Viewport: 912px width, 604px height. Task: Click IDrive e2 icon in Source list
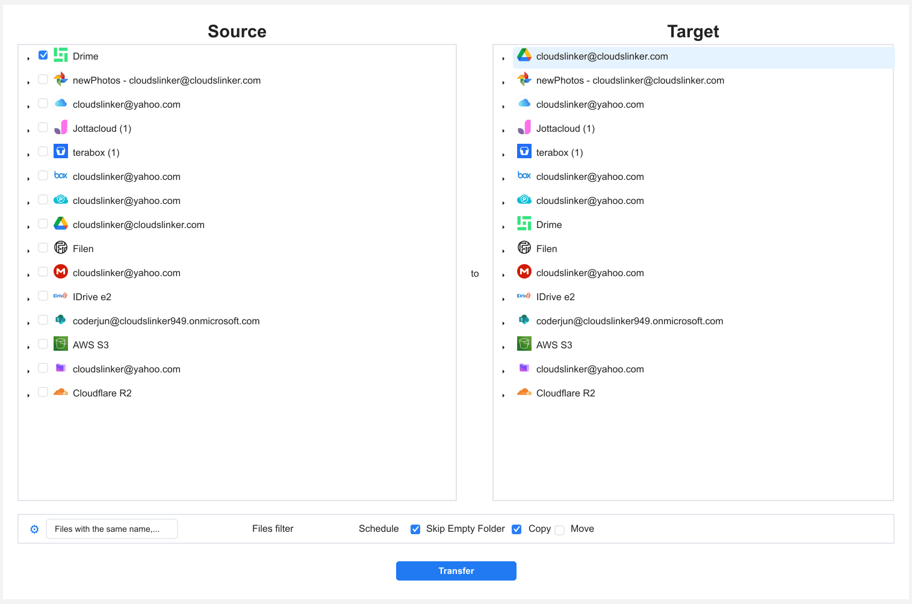point(61,296)
